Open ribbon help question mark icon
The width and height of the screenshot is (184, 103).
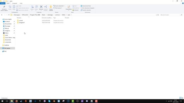click(183, 3)
